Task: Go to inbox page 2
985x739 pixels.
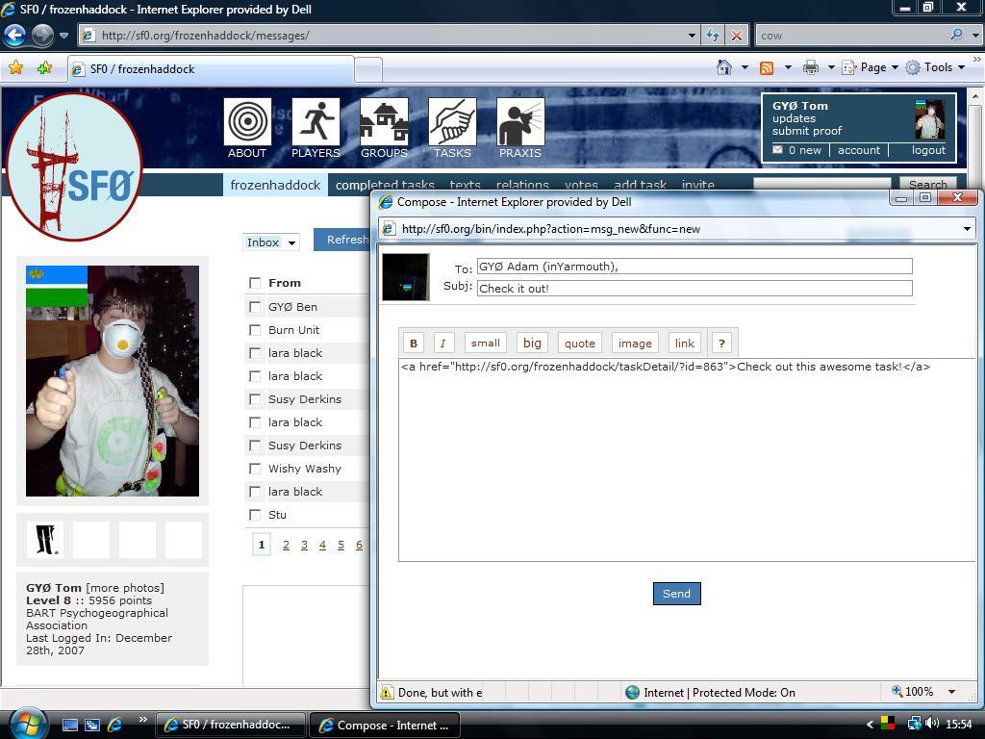Action: click(286, 545)
